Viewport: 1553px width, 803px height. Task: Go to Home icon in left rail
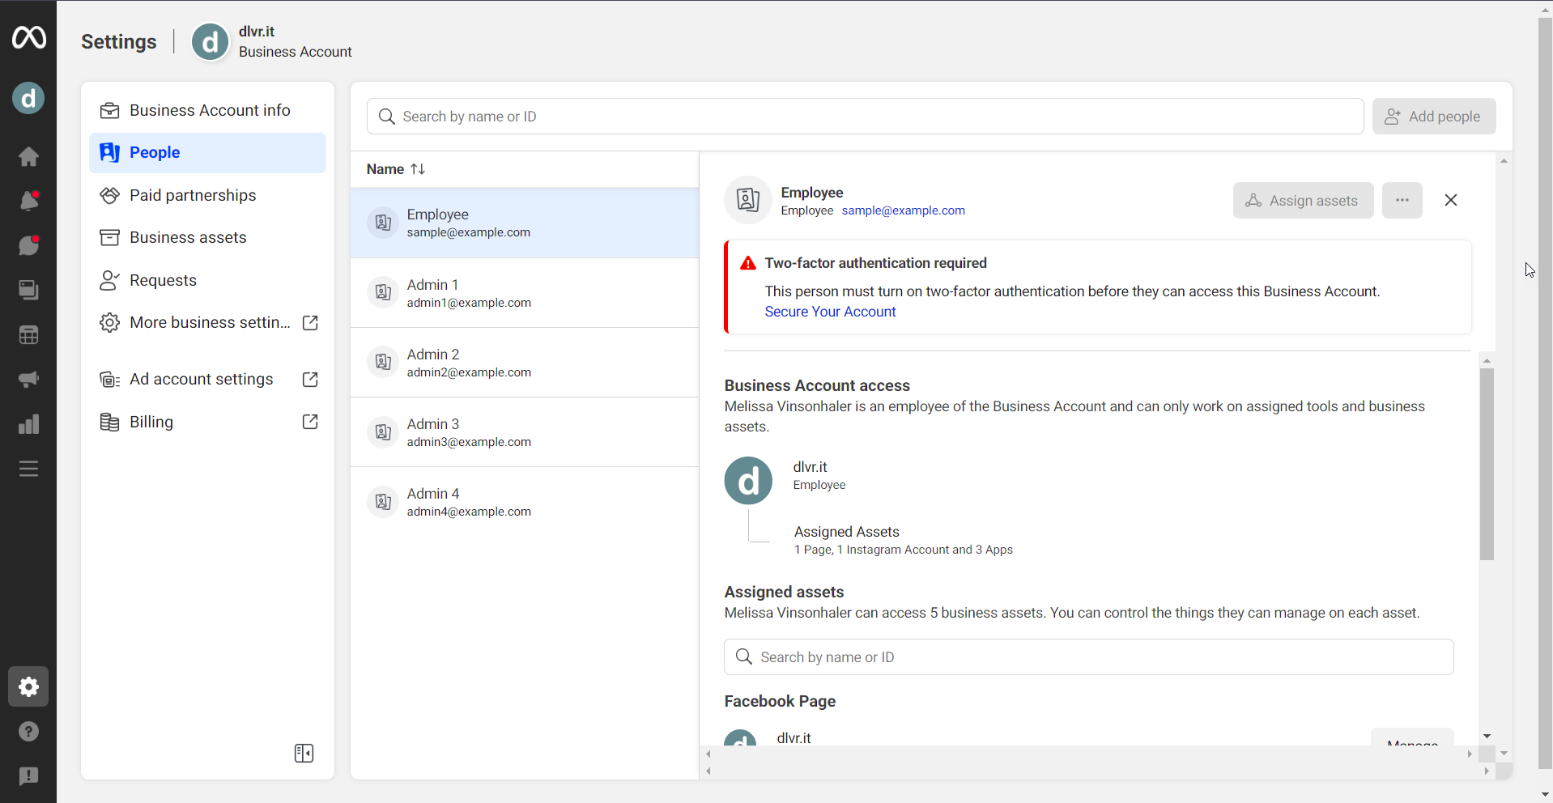(x=28, y=156)
